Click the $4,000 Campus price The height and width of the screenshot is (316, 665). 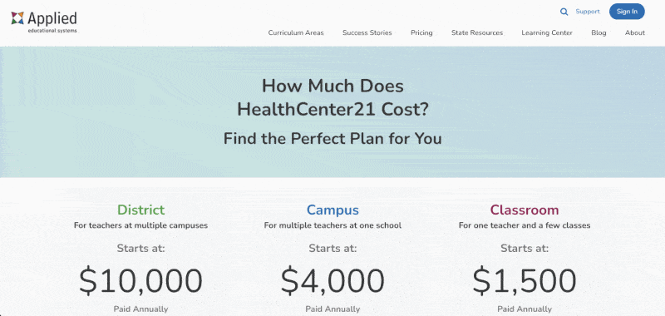pos(332,281)
